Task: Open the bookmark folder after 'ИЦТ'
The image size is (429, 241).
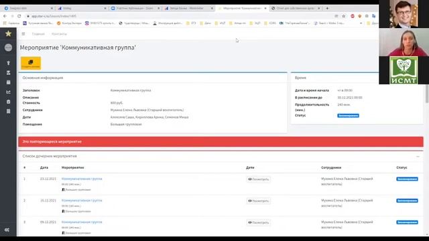Action: pyautogui.click(x=237, y=23)
